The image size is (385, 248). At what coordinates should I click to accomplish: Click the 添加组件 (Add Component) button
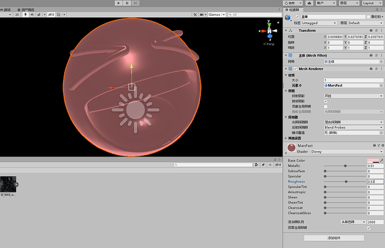click(x=334, y=238)
